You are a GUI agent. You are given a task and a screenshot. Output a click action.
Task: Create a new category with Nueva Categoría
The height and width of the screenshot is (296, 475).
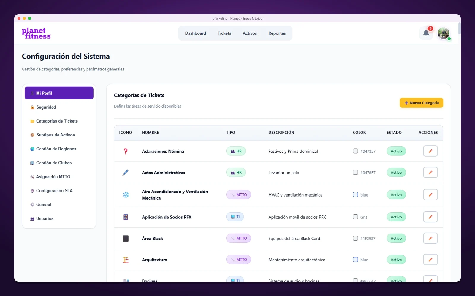coord(421,103)
